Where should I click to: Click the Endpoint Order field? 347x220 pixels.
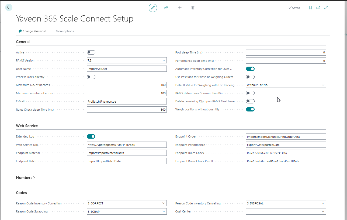click(x=286, y=136)
